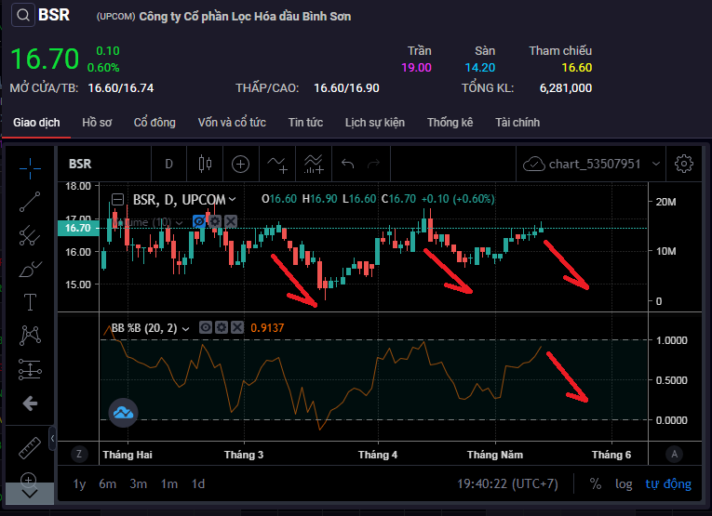Switch to the Giao dịch tab
712x516 pixels.
point(36,123)
